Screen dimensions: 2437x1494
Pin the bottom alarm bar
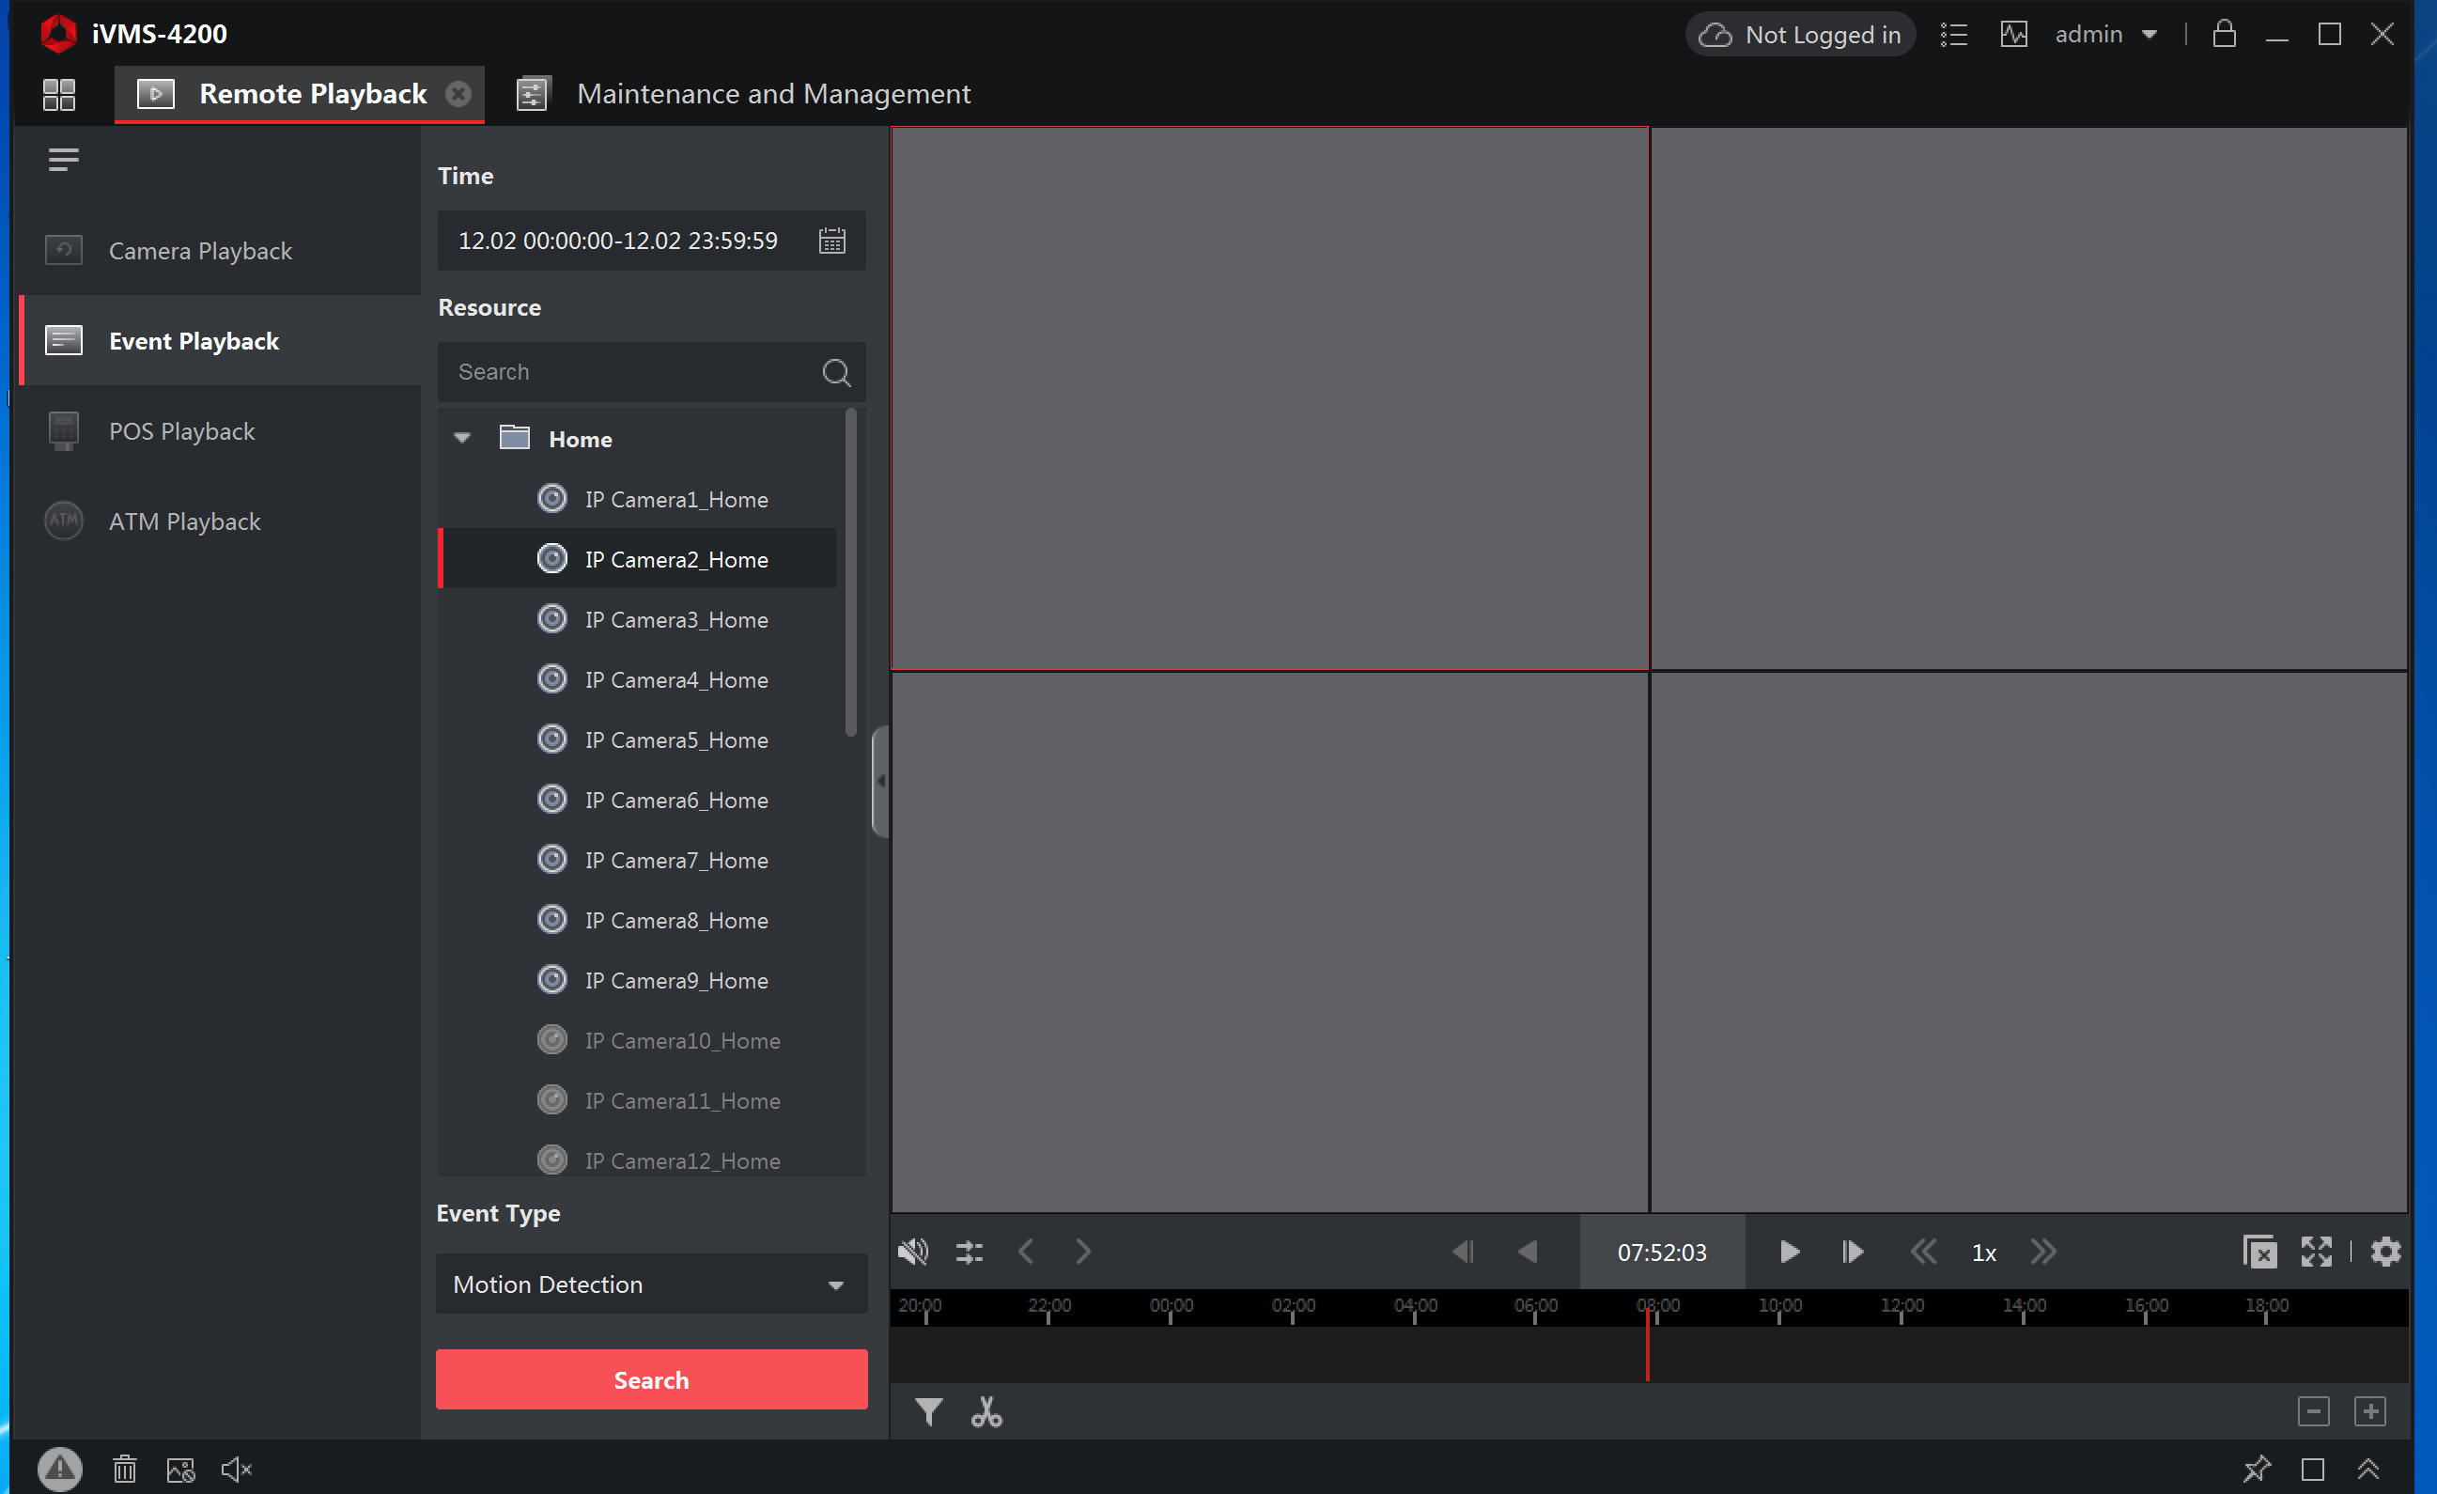(x=2258, y=1470)
